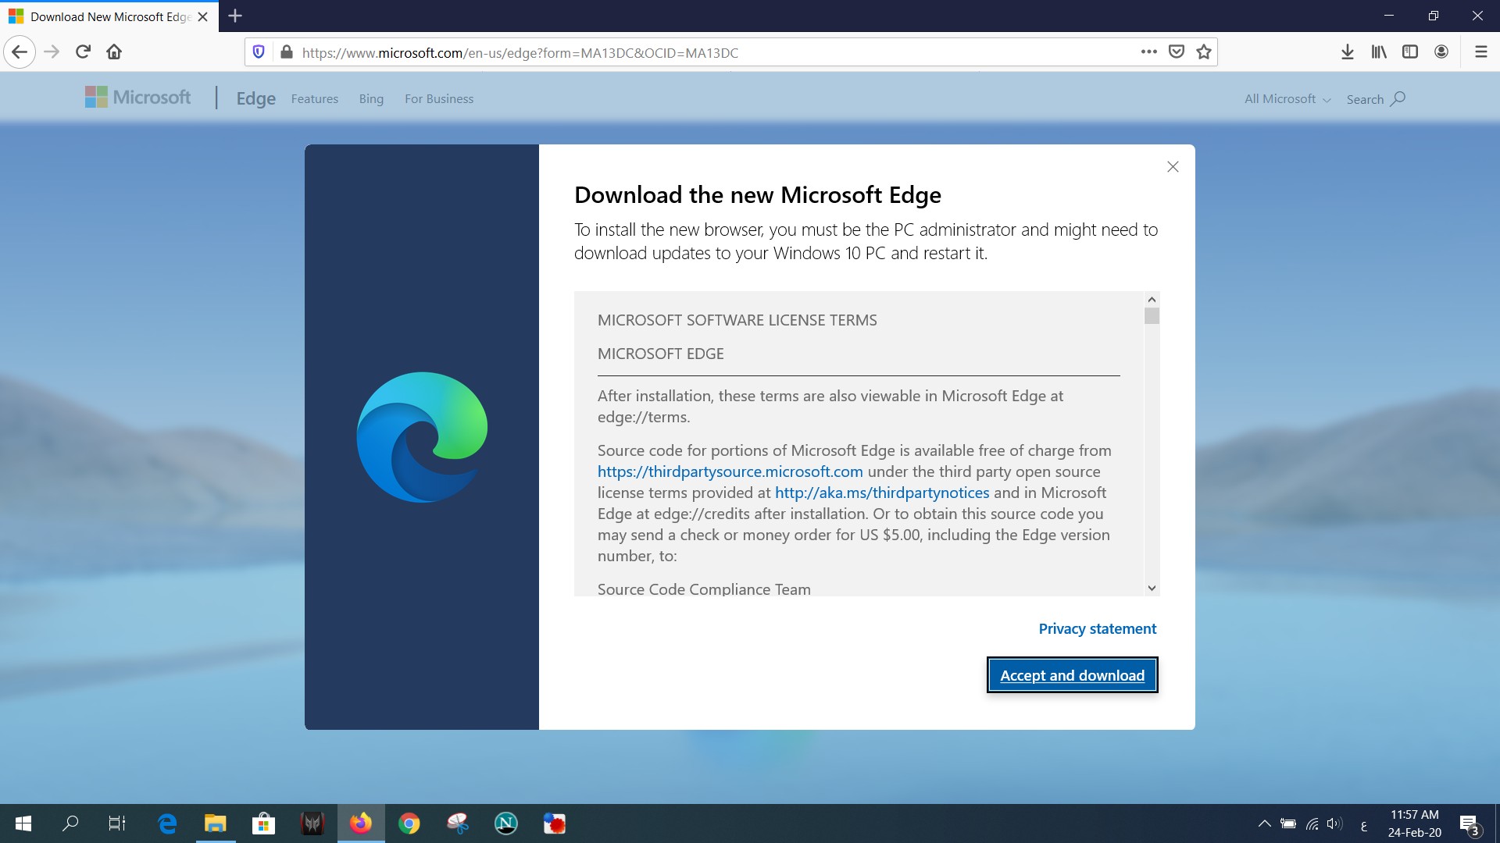Open the Firefox library

point(1379,52)
